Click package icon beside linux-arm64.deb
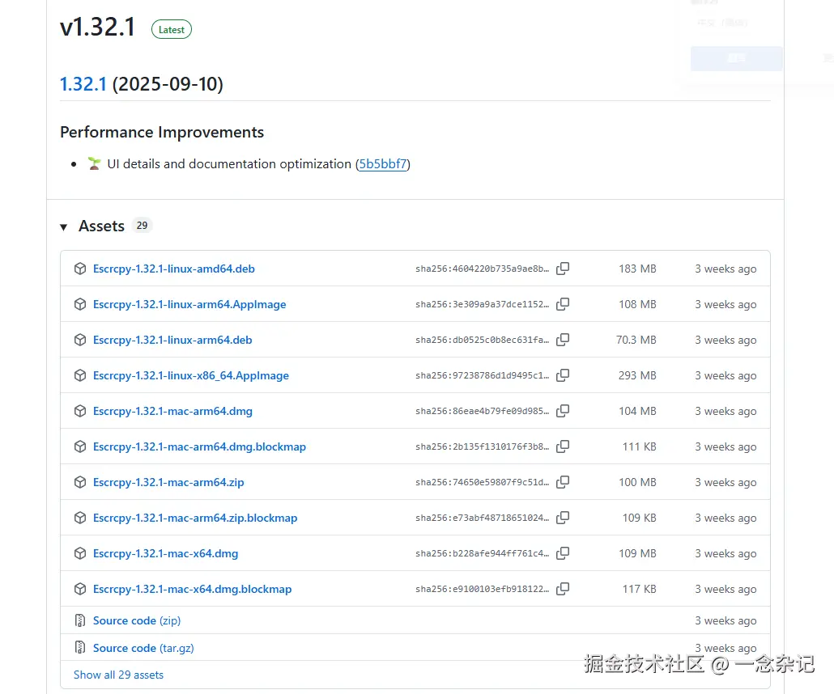The width and height of the screenshot is (834, 694). pos(80,340)
